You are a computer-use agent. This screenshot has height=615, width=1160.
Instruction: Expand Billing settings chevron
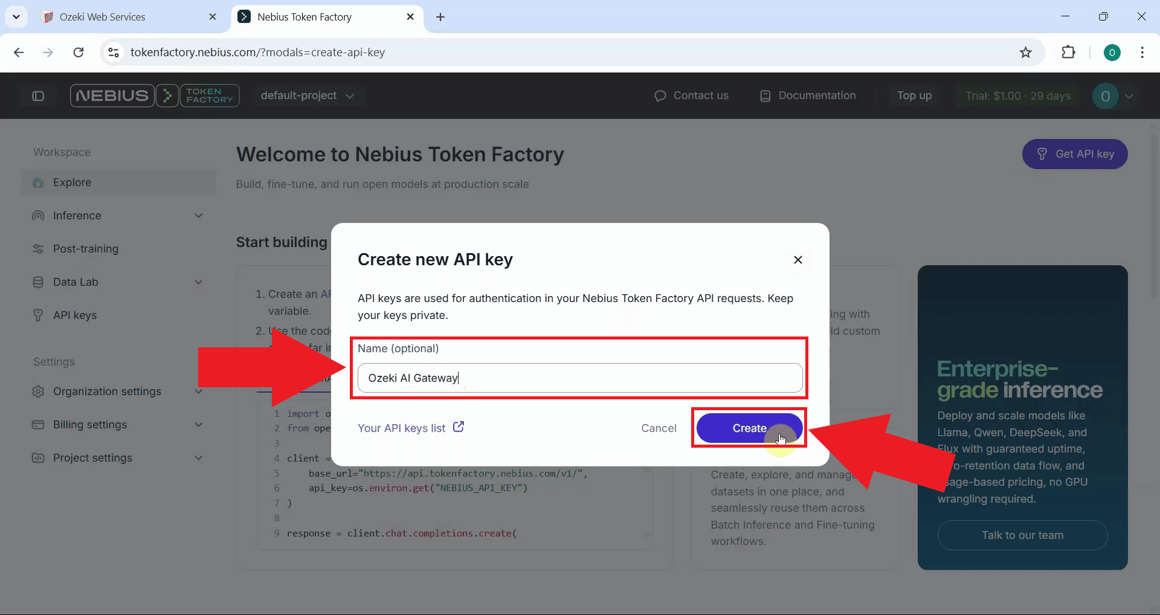point(198,424)
